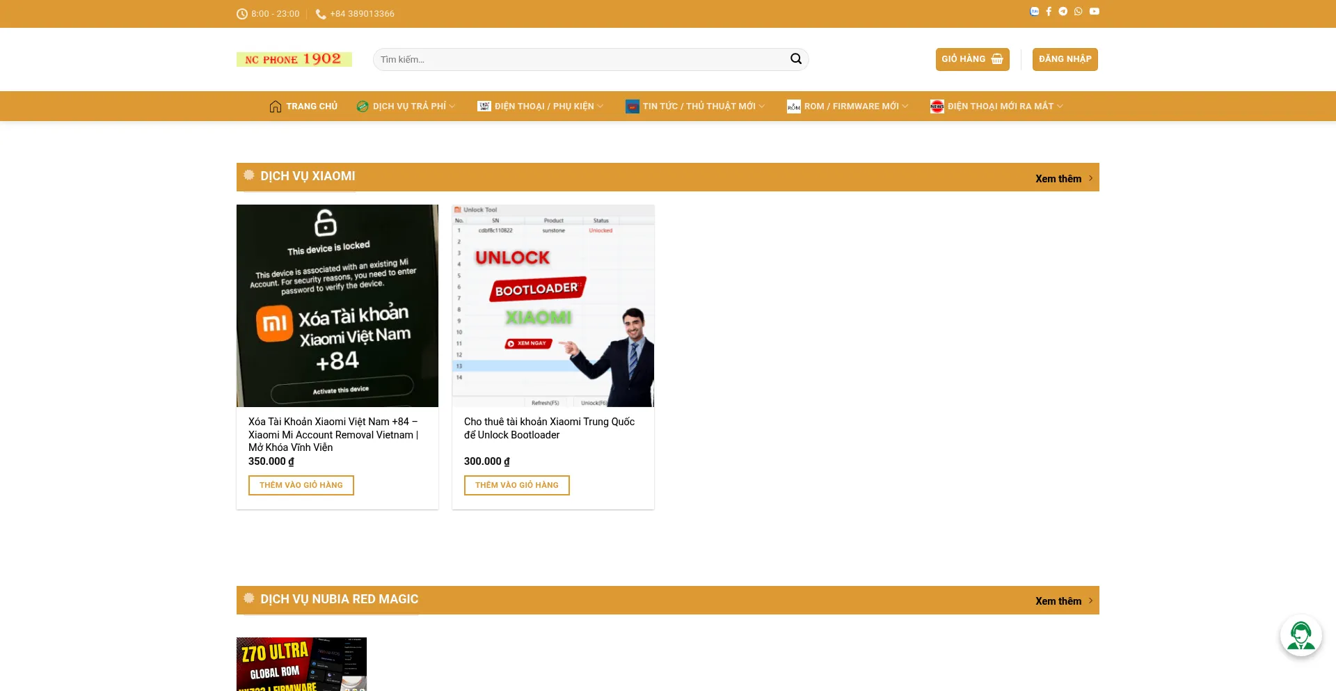The width and height of the screenshot is (1336, 691).
Task: Click the house icon beside TRANG CHỦ
Action: click(276, 106)
